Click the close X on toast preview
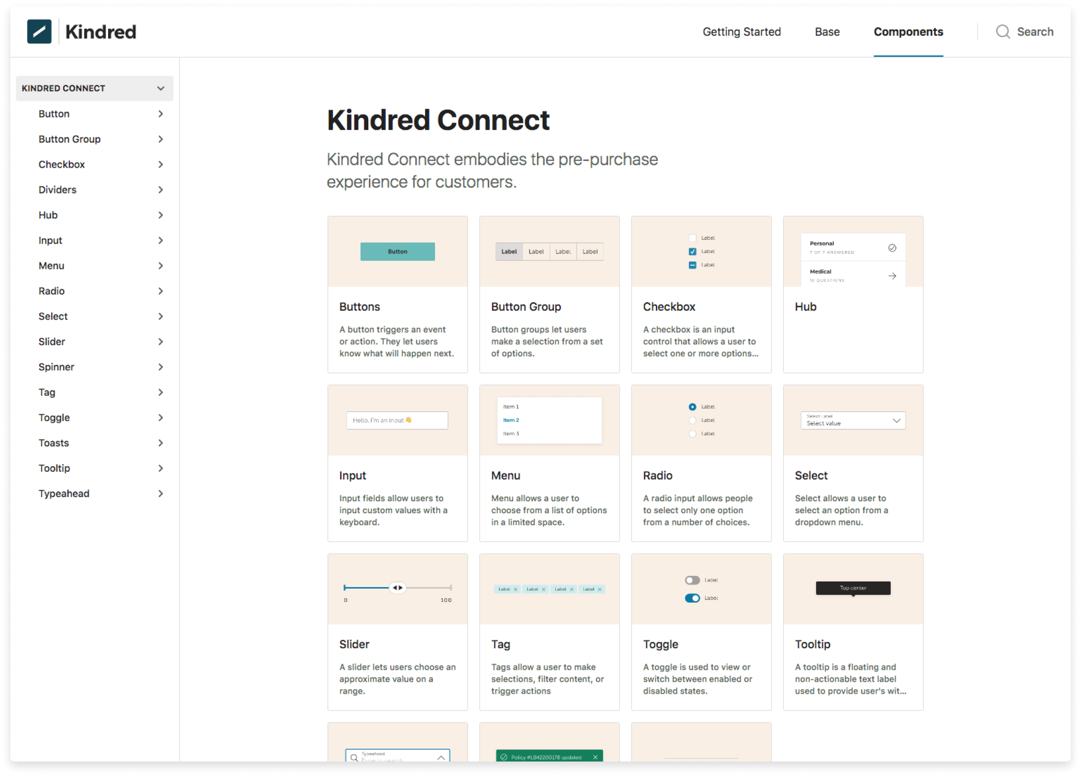The height and width of the screenshot is (776, 1081). point(595,757)
